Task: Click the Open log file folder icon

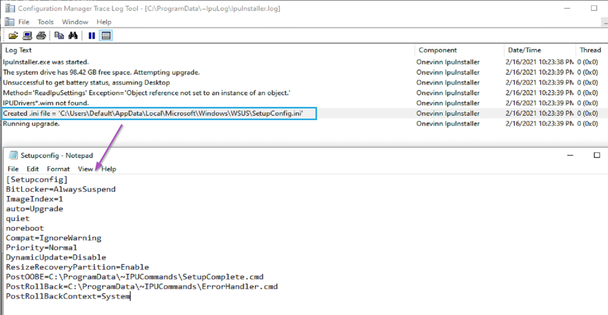Action: coord(13,36)
